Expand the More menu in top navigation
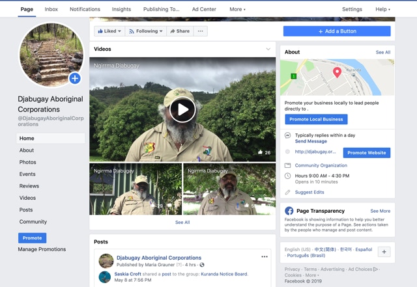417x287 pixels. point(237,9)
